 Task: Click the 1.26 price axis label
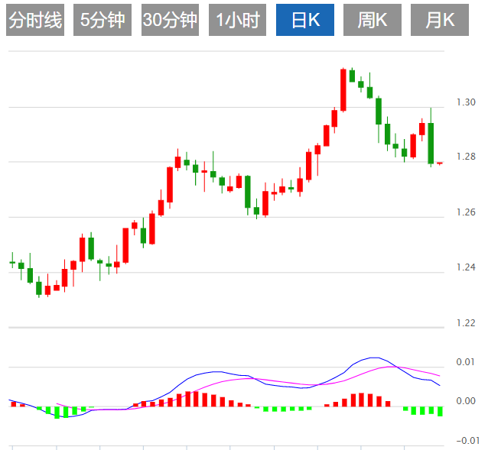[x=466, y=212]
